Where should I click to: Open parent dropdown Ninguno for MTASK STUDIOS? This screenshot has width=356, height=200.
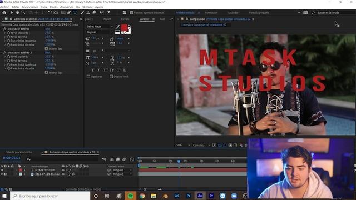tap(122, 170)
